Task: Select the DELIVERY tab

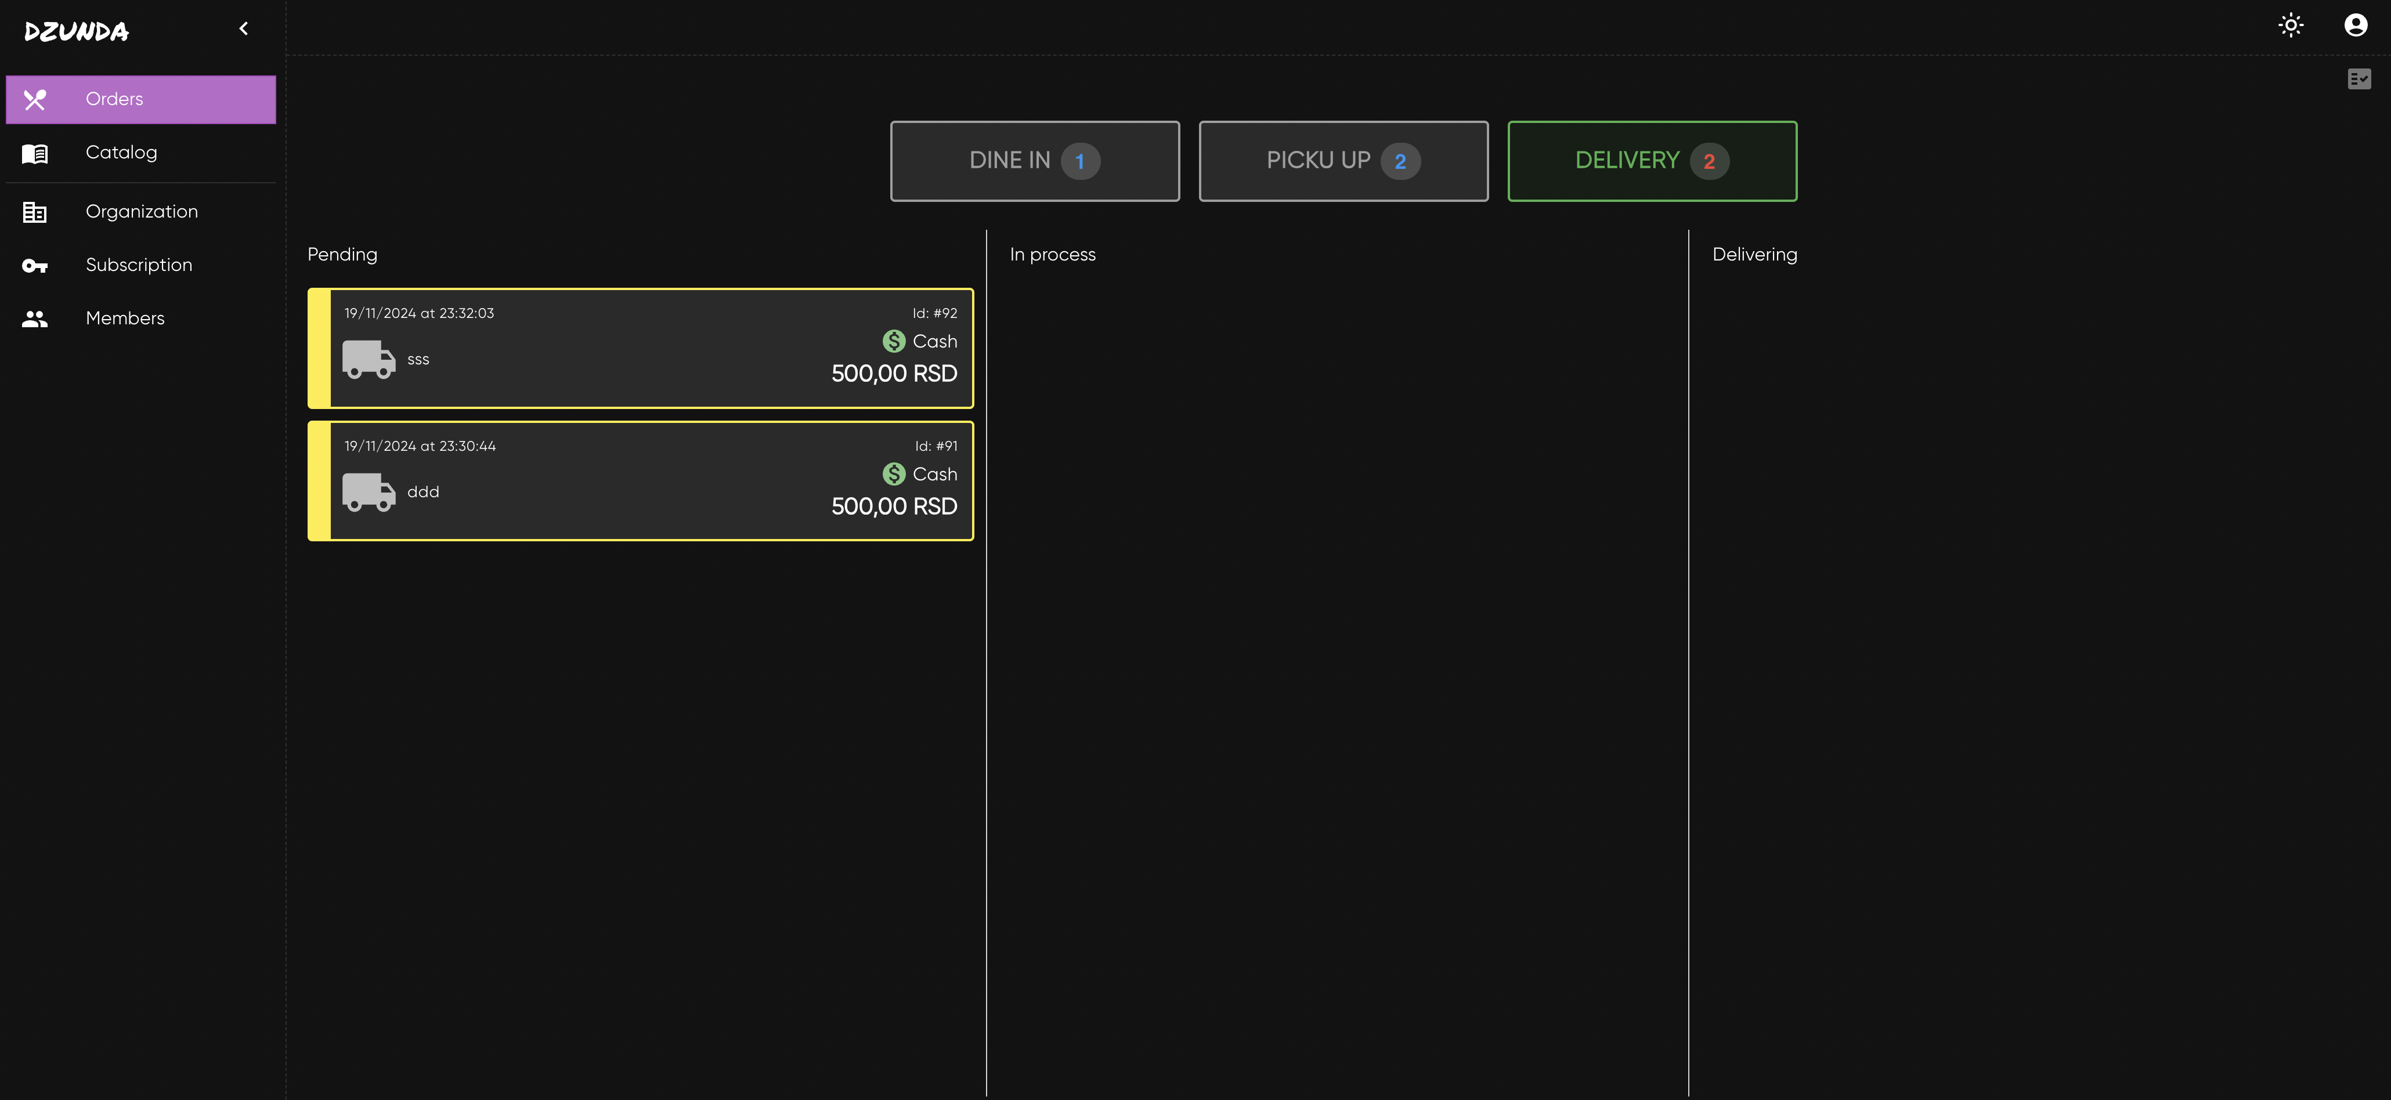Action: pyautogui.click(x=1651, y=161)
